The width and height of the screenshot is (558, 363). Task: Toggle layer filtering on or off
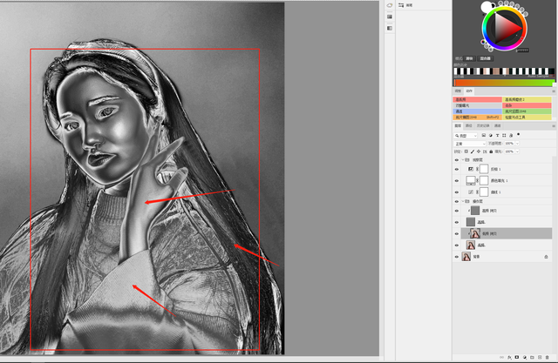click(x=519, y=135)
